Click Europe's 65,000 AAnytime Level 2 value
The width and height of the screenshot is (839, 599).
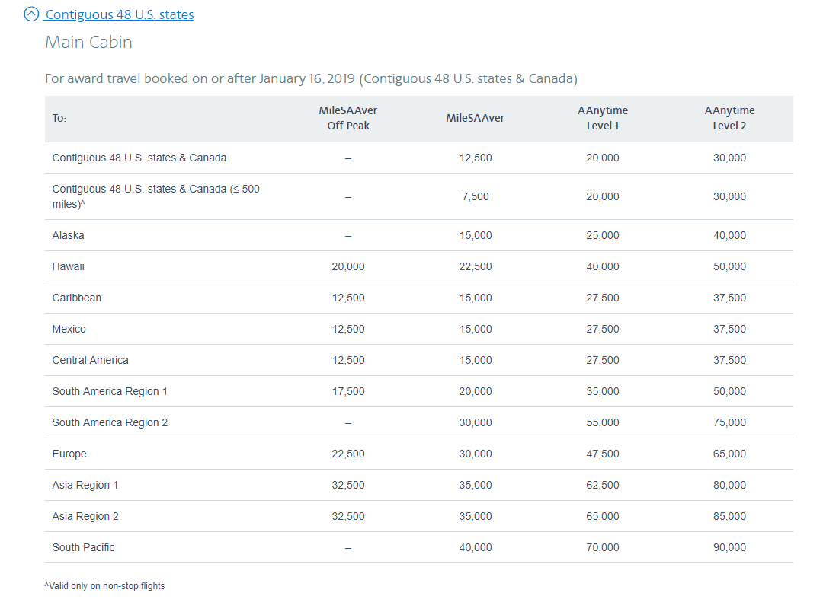[729, 454]
